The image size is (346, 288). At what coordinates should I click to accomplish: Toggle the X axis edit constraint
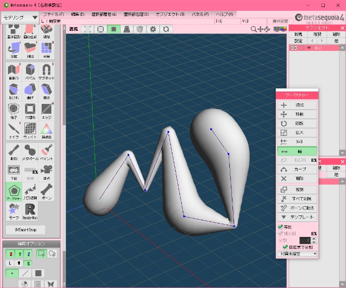click(10, 254)
